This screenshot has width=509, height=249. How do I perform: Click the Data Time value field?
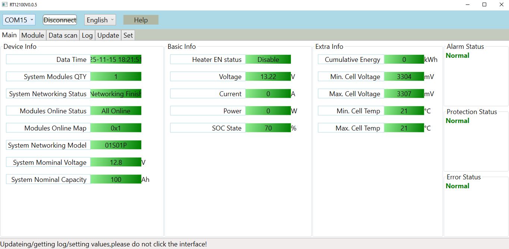tap(116, 60)
